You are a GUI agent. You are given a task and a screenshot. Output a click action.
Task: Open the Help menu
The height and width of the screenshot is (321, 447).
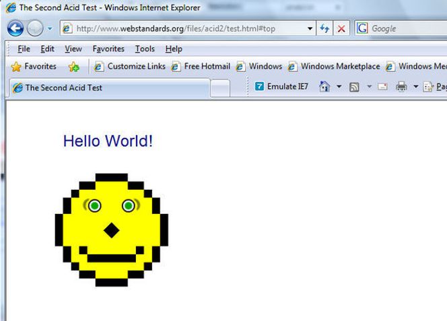(x=174, y=48)
